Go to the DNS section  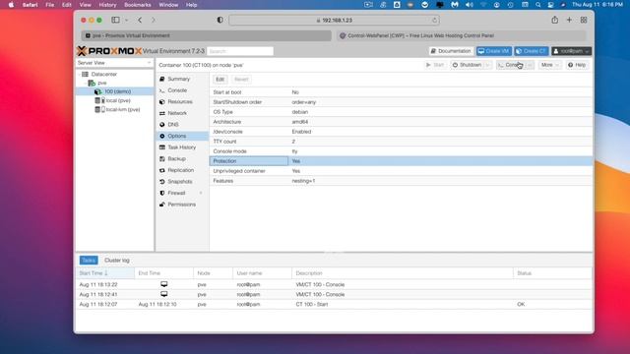[173, 125]
